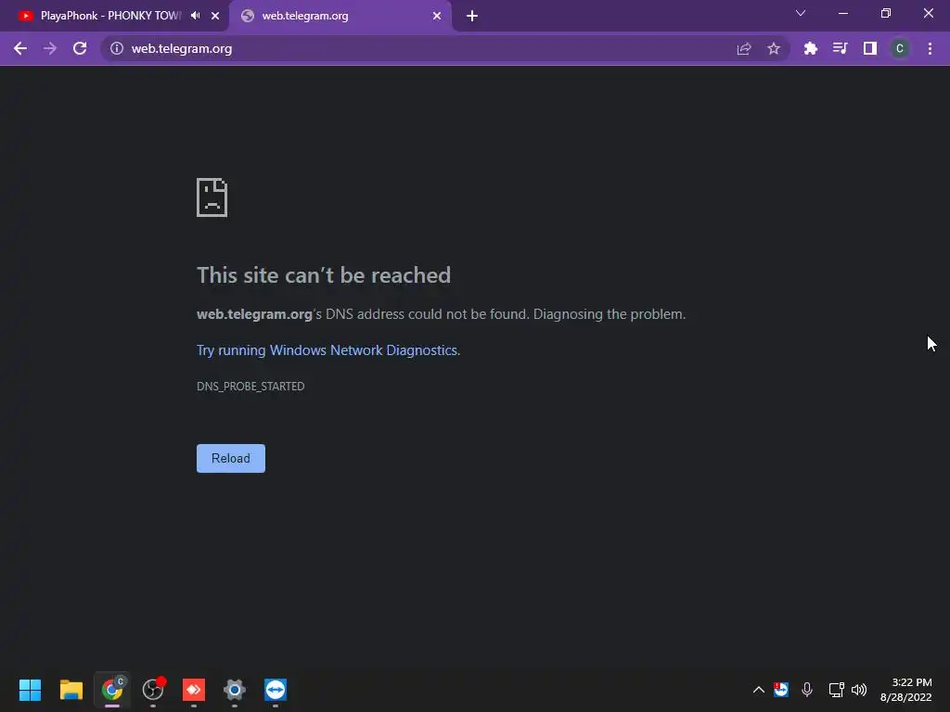Click the sad page error icon
The width and height of the screenshot is (950, 712).
point(212,197)
